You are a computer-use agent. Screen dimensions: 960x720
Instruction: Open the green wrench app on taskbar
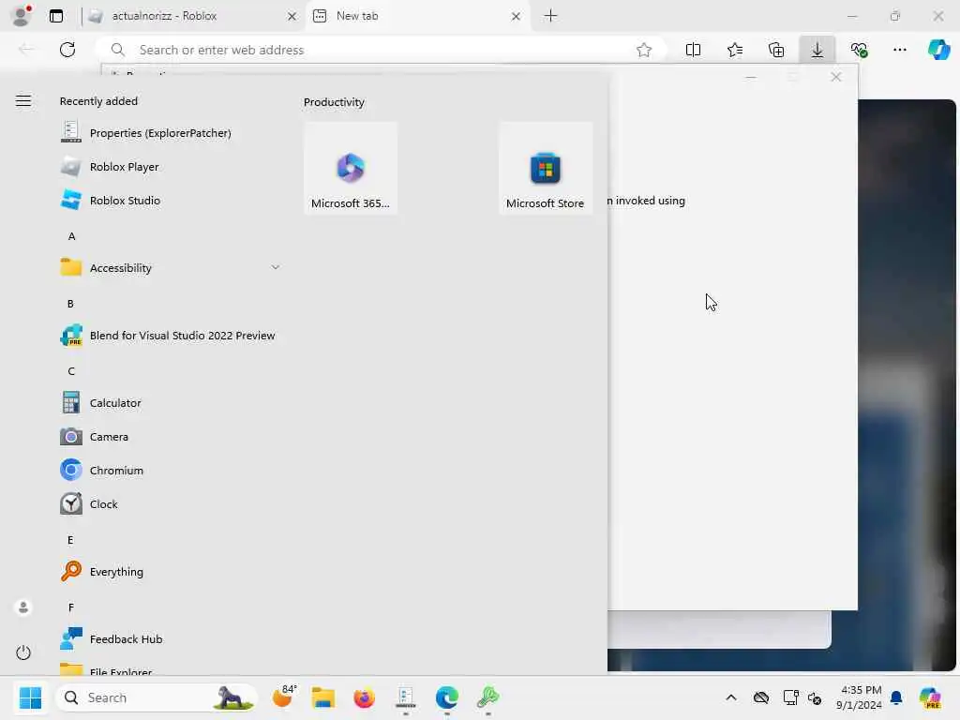point(487,697)
